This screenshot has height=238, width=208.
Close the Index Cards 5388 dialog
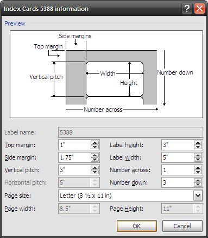200,8
